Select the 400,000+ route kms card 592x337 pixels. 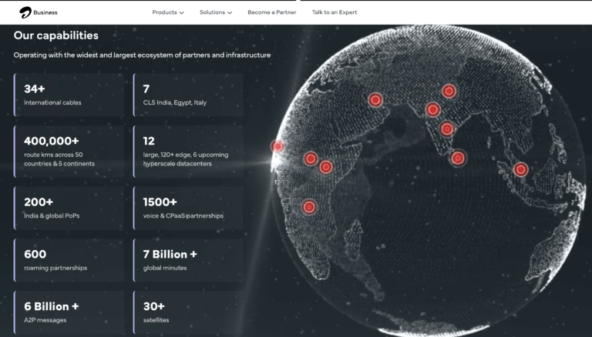pos(69,152)
